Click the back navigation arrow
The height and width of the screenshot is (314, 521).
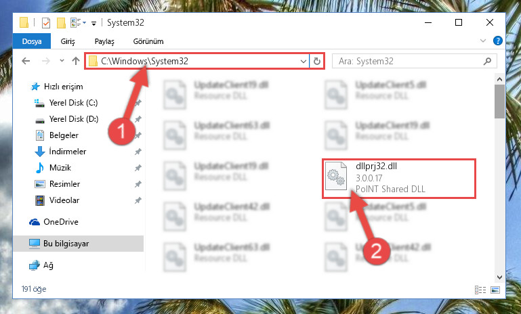26,61
